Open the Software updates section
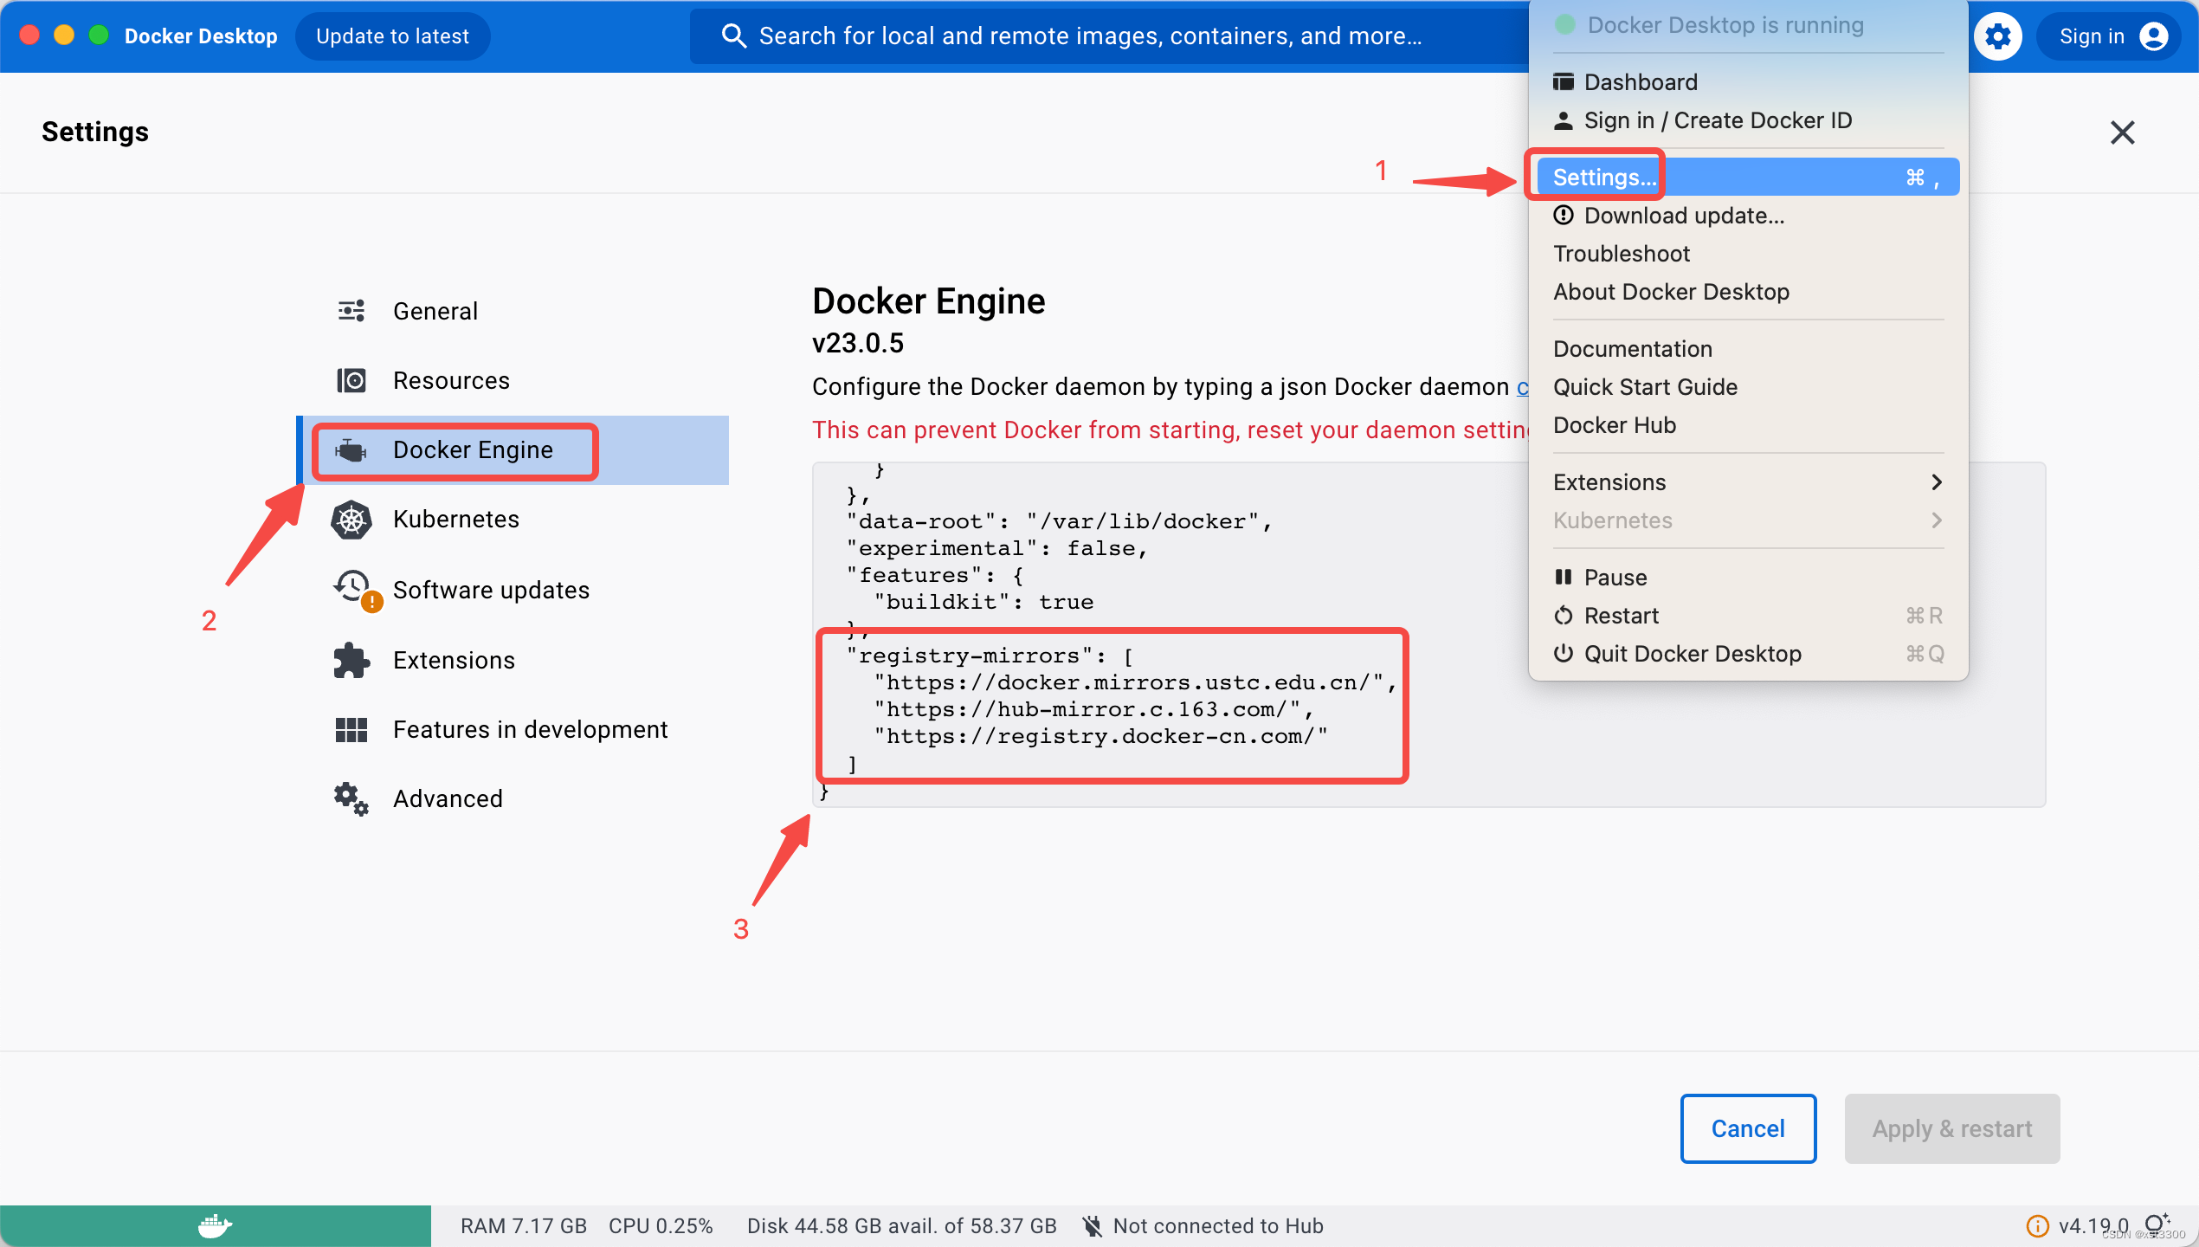Image resolution: width=2199 pixels, height=1247 pixels. 487,590
